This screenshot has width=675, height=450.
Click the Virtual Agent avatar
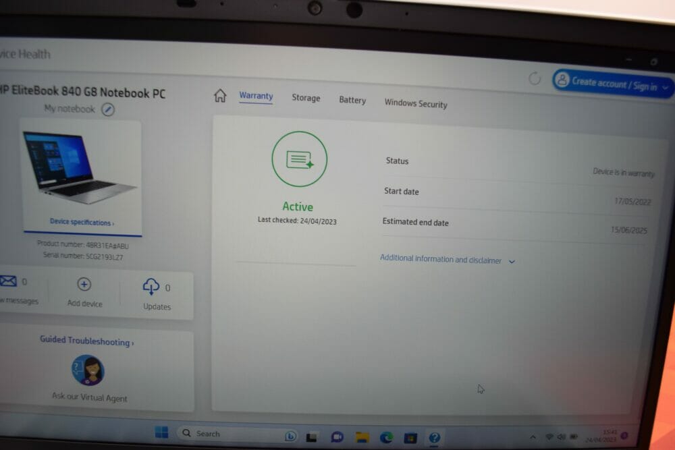click(x=88, y=370)
